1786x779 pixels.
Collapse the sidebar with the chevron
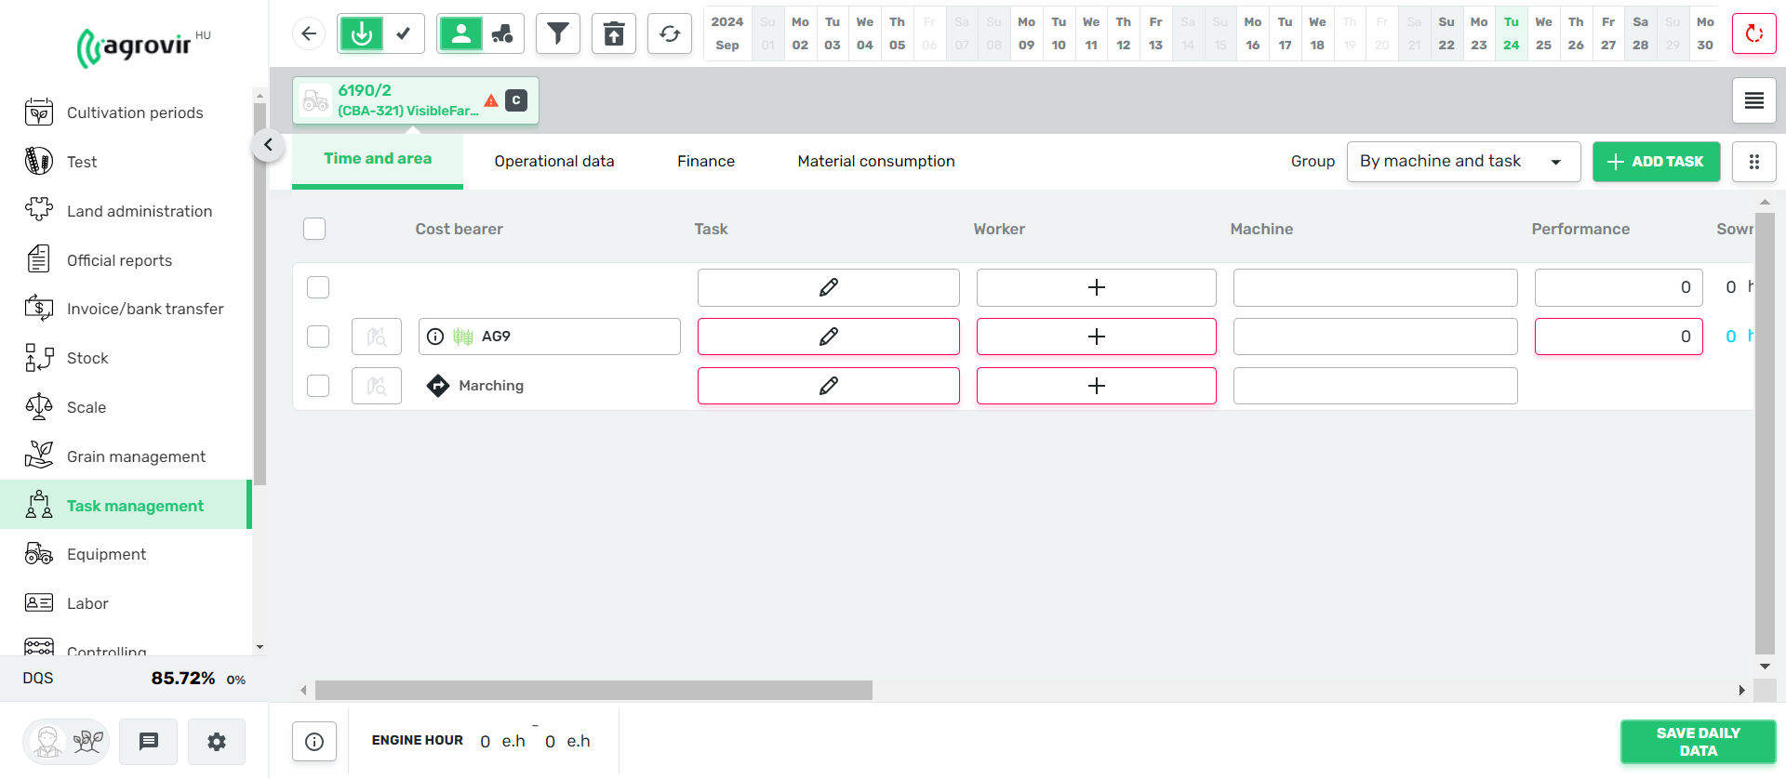[268, 145]
